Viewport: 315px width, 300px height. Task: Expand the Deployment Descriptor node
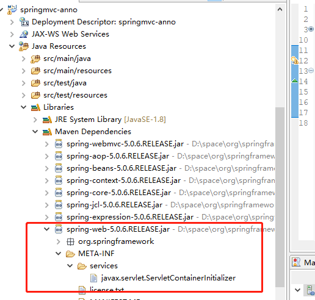coord(12,22)
